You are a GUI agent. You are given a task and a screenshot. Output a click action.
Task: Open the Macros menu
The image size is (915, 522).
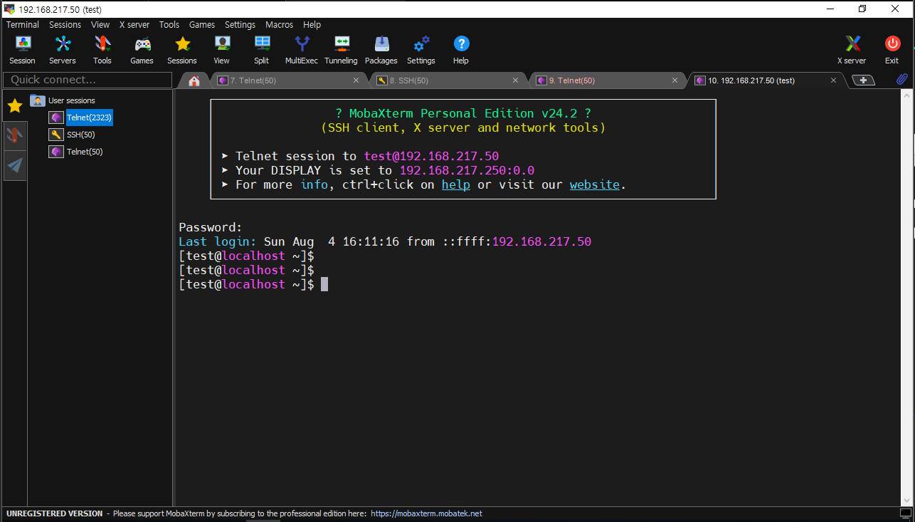click(x=279, y=24)
